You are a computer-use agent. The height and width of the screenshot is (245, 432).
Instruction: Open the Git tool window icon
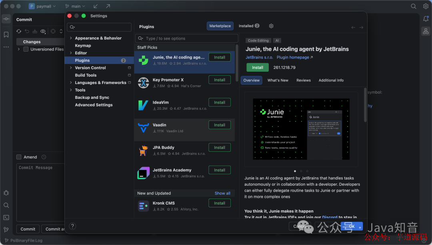[6, 229]
